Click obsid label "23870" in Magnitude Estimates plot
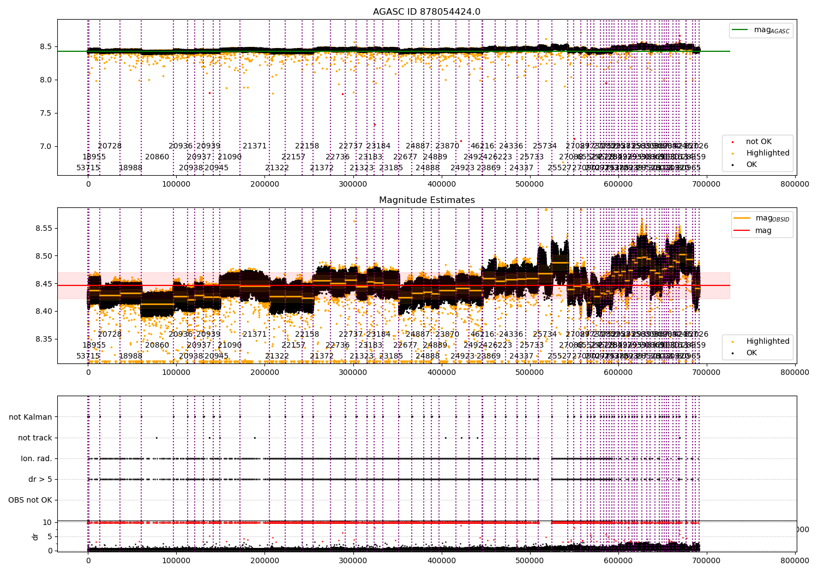This screenshot has width=818, height=573. pyautogui.click(x=447, y=335)
